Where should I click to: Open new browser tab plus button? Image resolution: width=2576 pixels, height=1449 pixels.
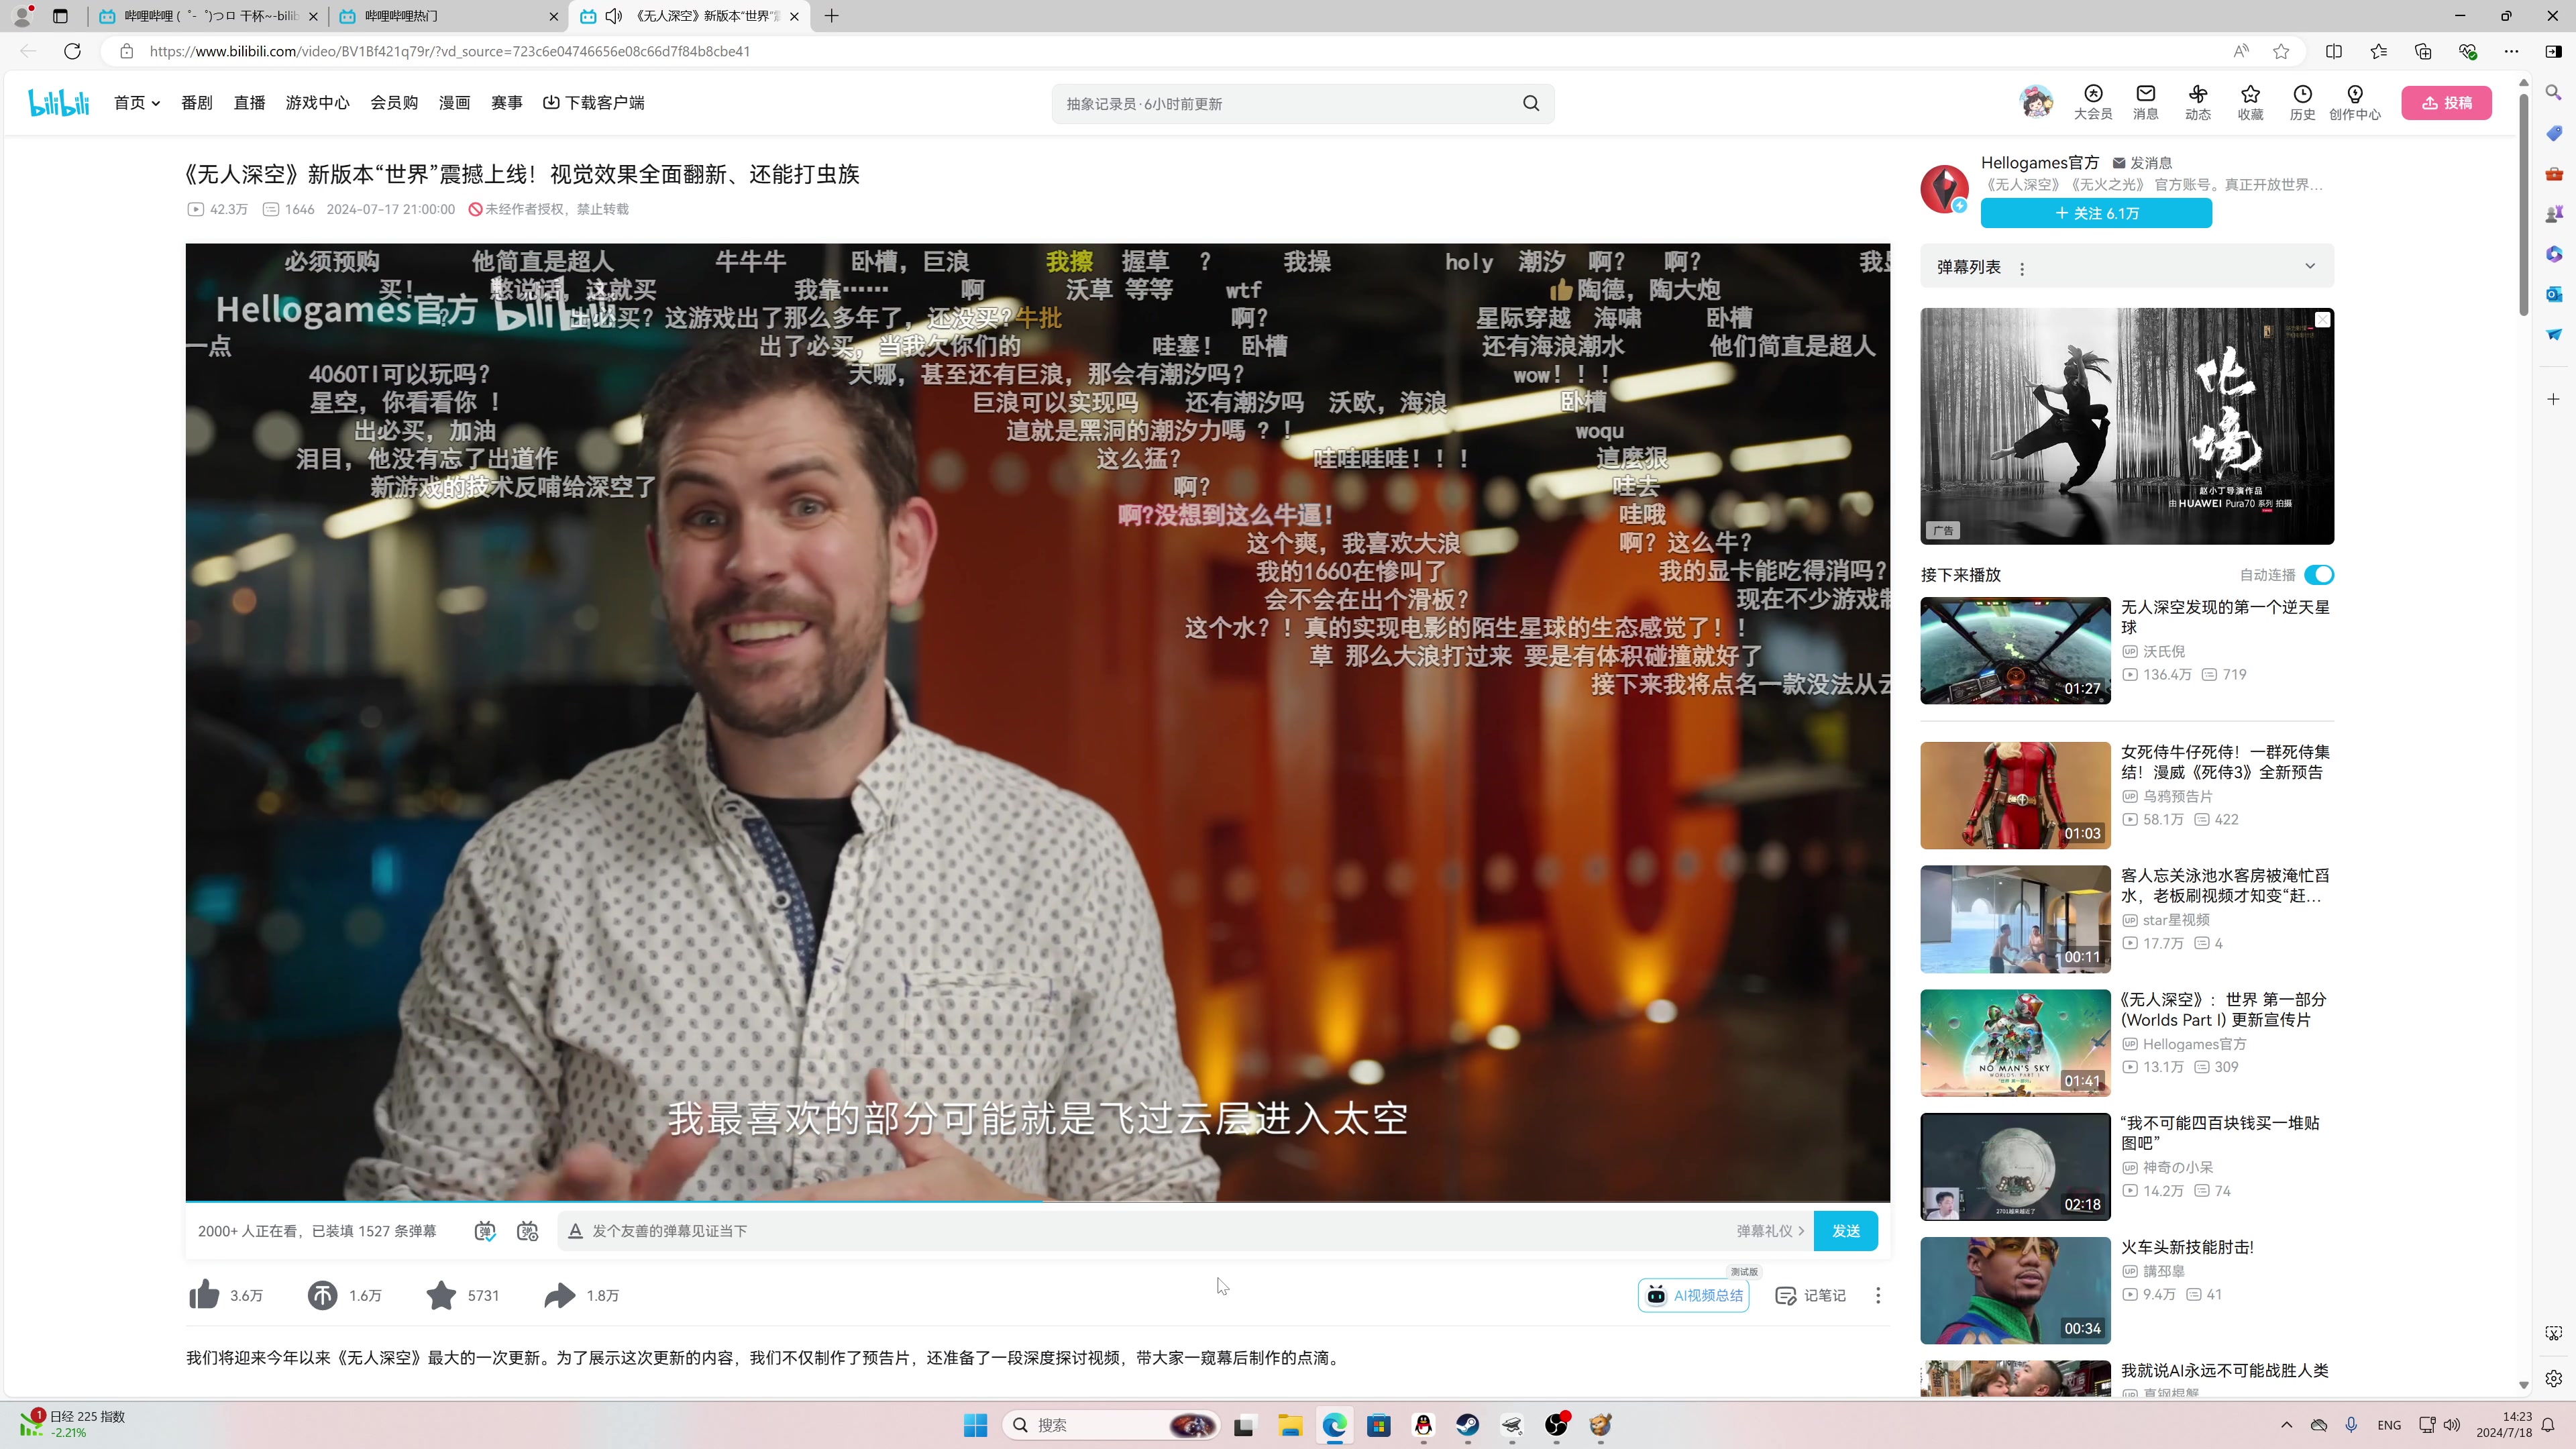coord(831,16)
